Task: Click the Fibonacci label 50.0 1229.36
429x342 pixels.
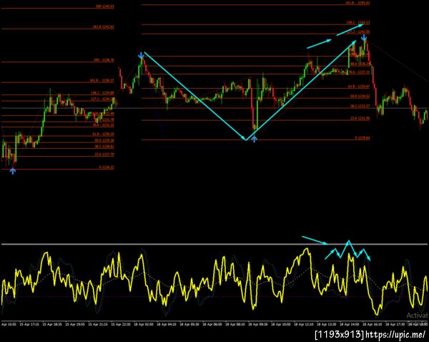Action: 104,140
